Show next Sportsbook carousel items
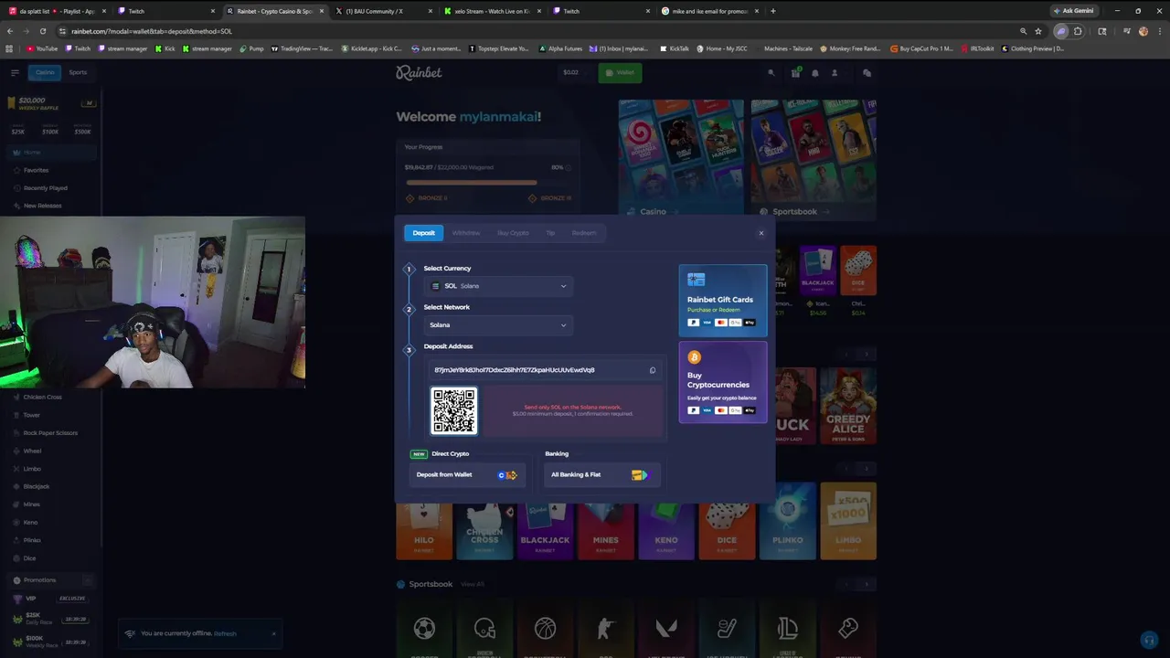This screenshot has height=658, width=1170. [867, 584]
